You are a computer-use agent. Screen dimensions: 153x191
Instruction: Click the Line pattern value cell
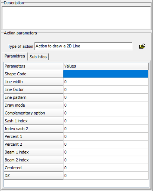coord(106,97)
